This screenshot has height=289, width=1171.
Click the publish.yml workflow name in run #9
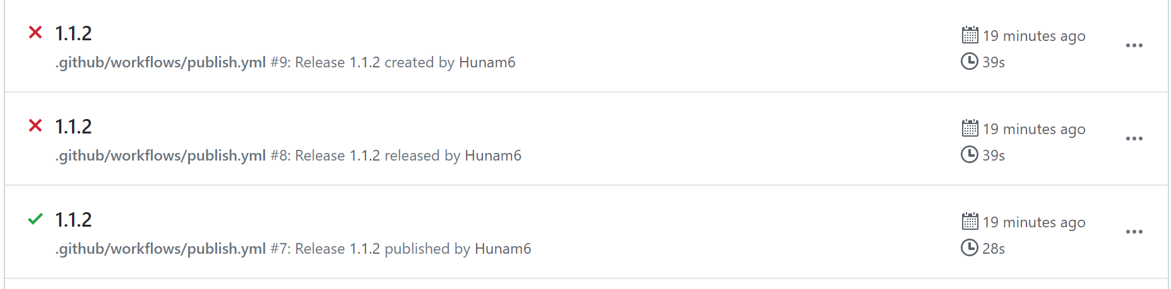coord(160,62)
